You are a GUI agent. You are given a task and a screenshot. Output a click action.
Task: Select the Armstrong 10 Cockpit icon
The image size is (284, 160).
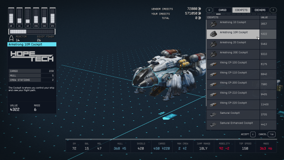pos(213,24)
